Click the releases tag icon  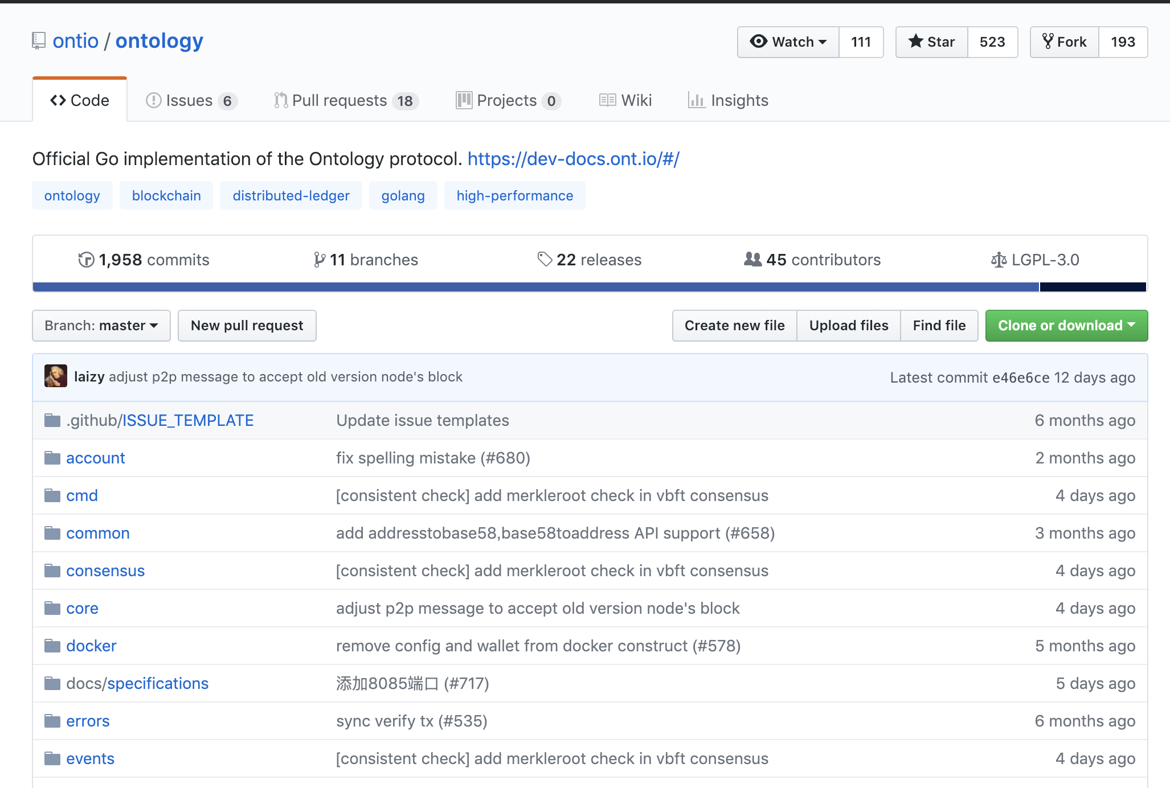[545, 260]
